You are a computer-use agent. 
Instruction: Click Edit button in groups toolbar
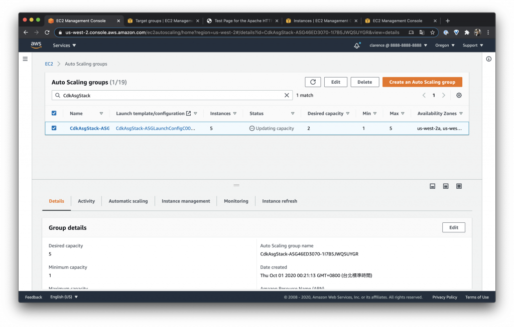point(336,82)
